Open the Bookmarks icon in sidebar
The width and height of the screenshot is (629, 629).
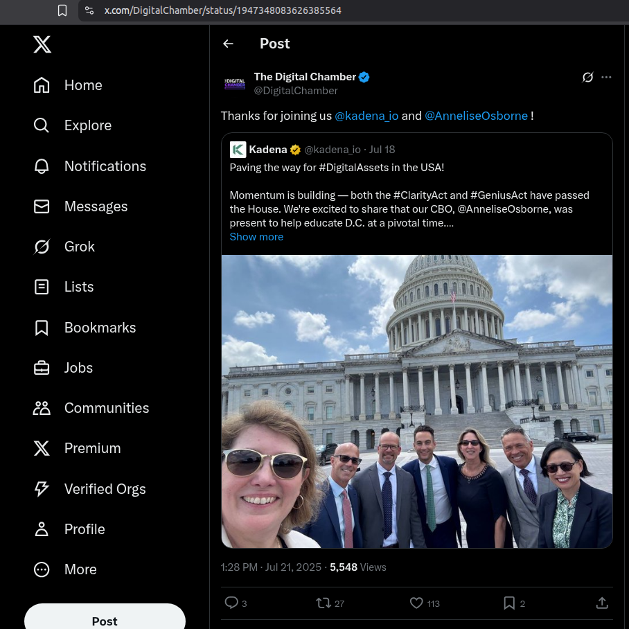pos(42,328)
